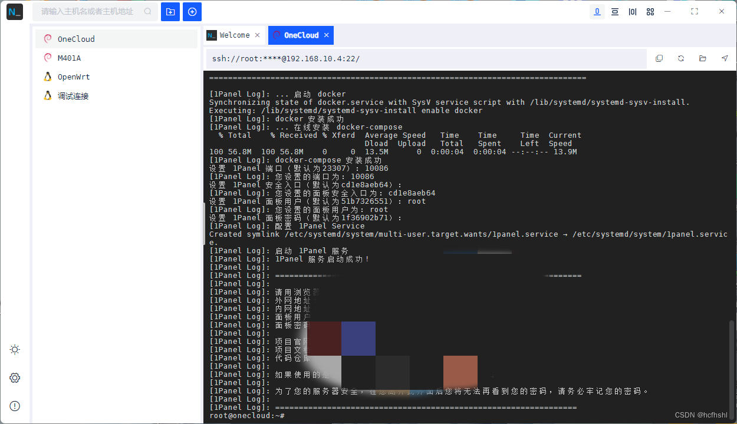Add a new folder group
The width and height of the screenshot is (737, 424).
(x=170, y=12)
